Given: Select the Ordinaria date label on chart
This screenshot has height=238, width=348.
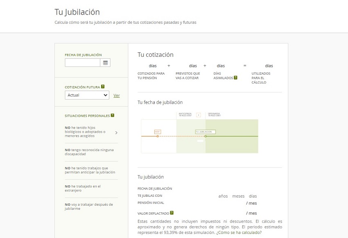Looking at the screenshot, I should coord(214,115).
